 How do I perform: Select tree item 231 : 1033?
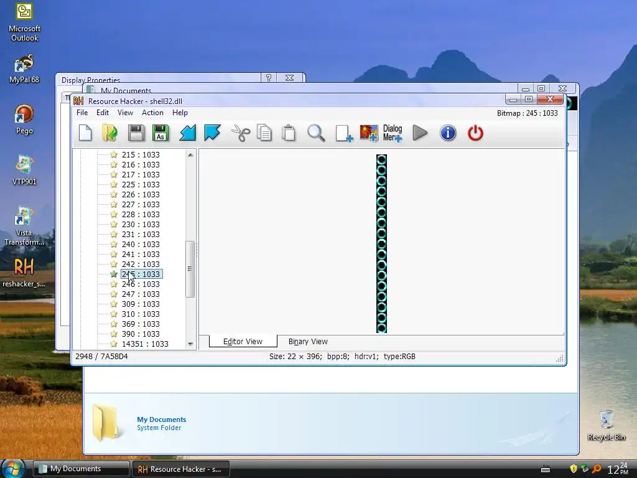(x=141, y=234)
